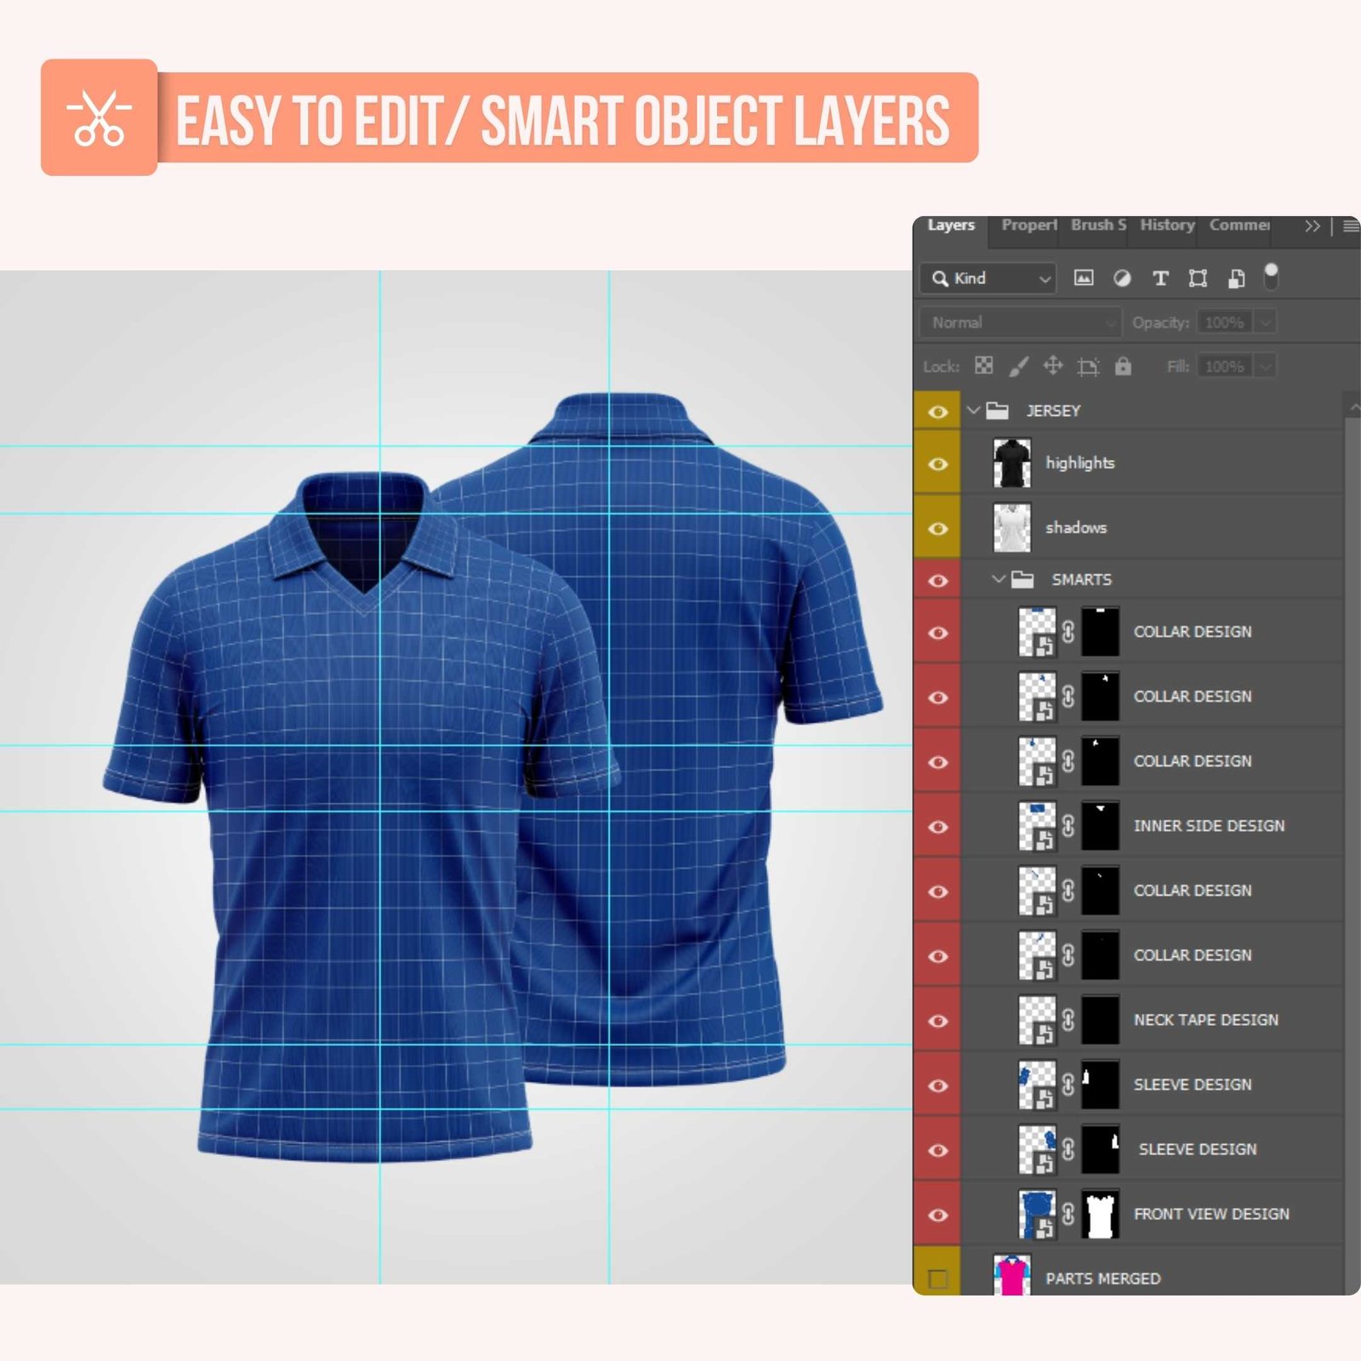Select the highlights layer thumbnail

pyautogui.click(x=1012, y=463)
